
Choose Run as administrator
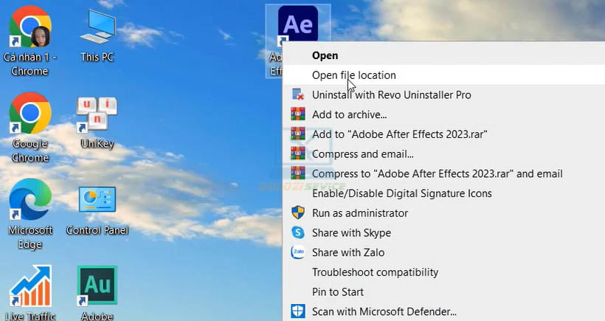pos(443,213)
